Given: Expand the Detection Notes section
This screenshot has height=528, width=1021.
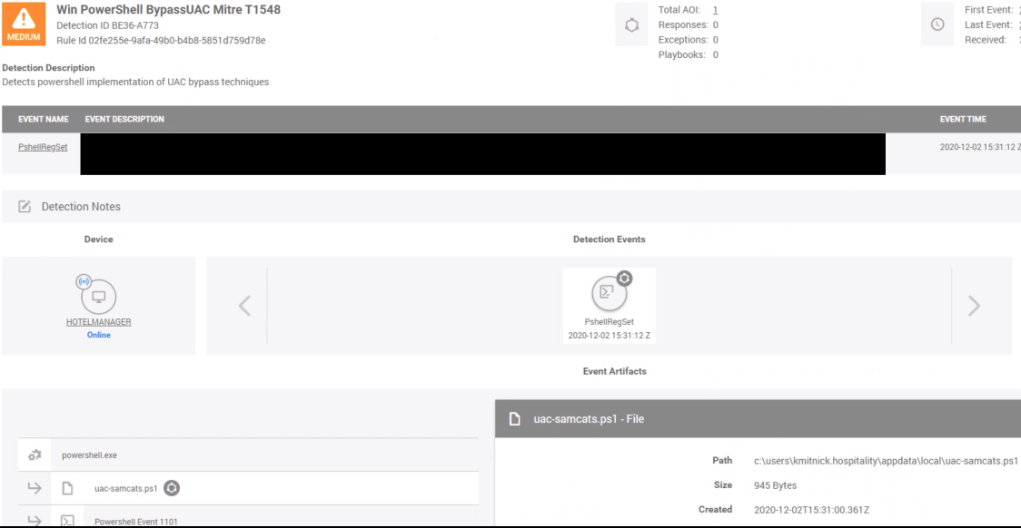Looking at the screenshot, I should tap(511, 207).
